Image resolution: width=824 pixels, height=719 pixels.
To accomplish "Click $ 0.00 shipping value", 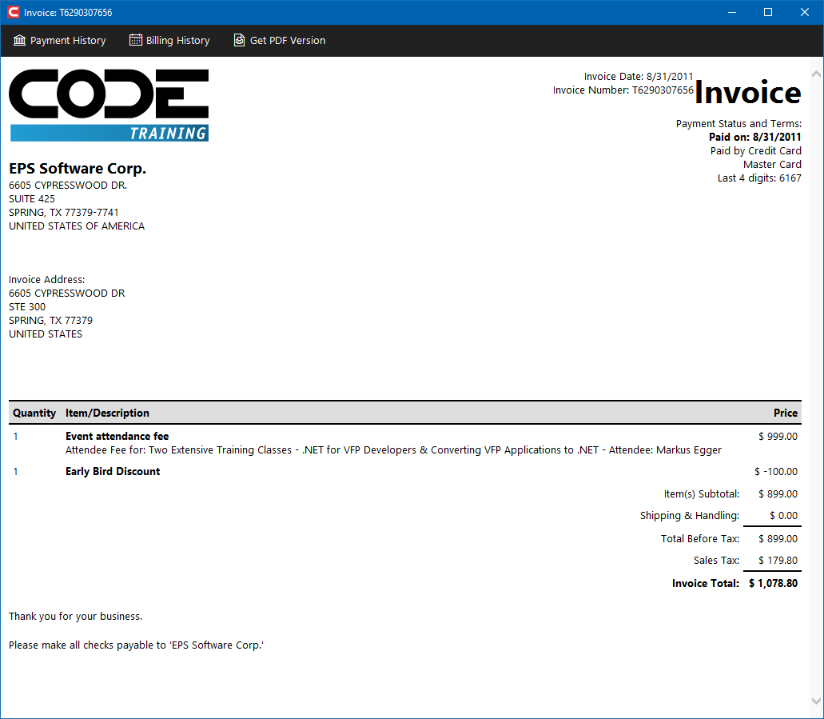I will [783, 516].
